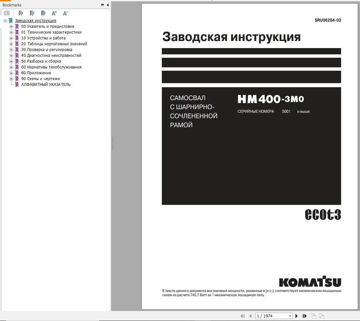Image resolution: width=360 pixels, height=321 pixels.
Task: Expand 60 Нормативы техобслуживания node
Action: pyautogui.click(x=11, y=67)
